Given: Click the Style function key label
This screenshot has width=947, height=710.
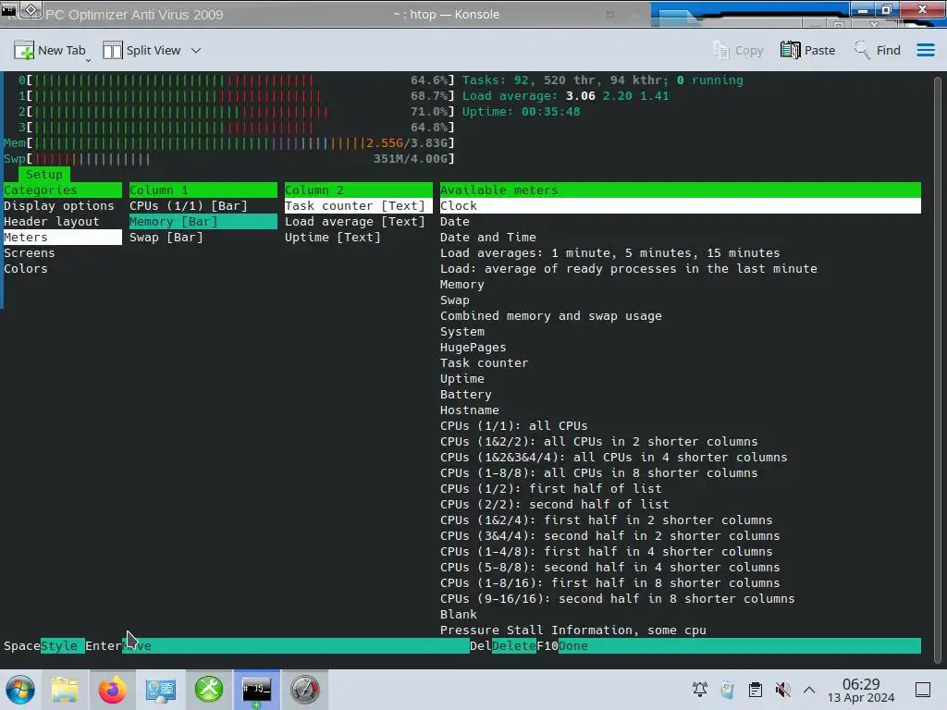Looking at the screenshot, I should point(62,646).
